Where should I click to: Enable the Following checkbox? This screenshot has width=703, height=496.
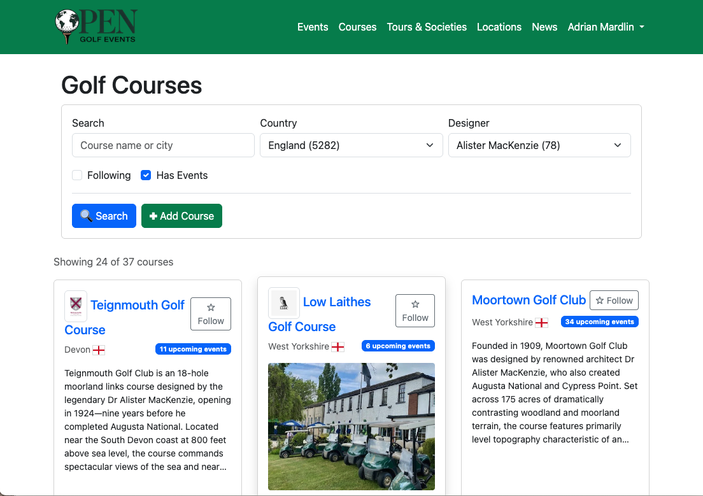77,175
